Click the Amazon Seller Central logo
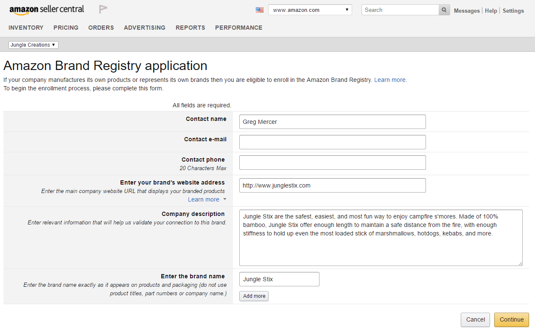This screenshot has width=535, height=336. tap(47, 10)
